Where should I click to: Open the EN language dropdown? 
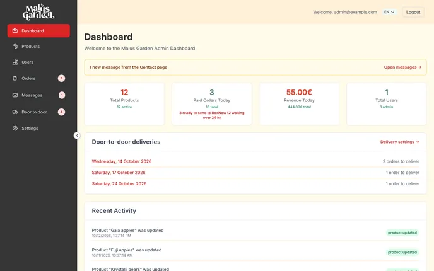pyautogui.click(x=389, y=12)
